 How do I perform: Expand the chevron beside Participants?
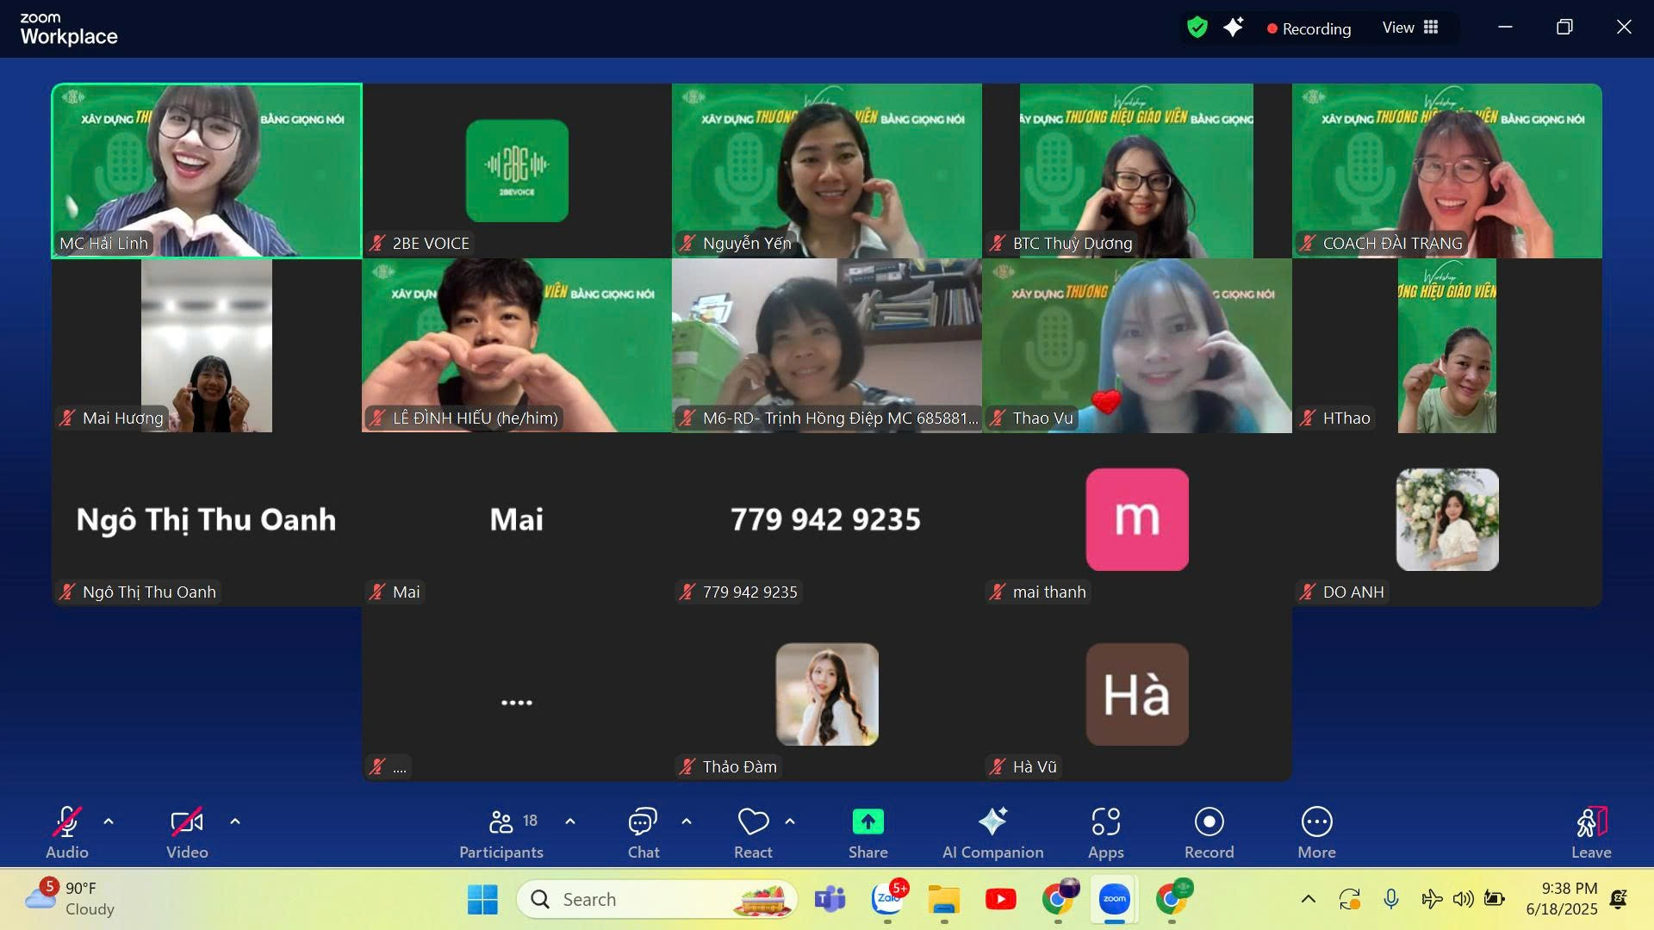[570, 821]
